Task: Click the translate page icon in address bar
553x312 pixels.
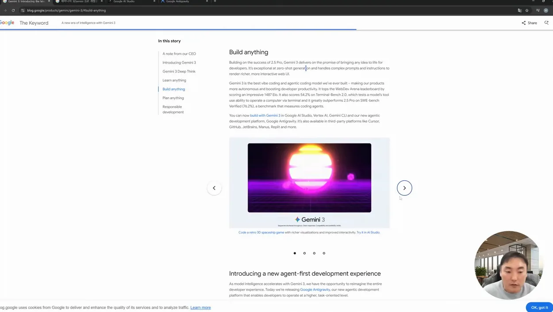Action: tap(519, 10)
